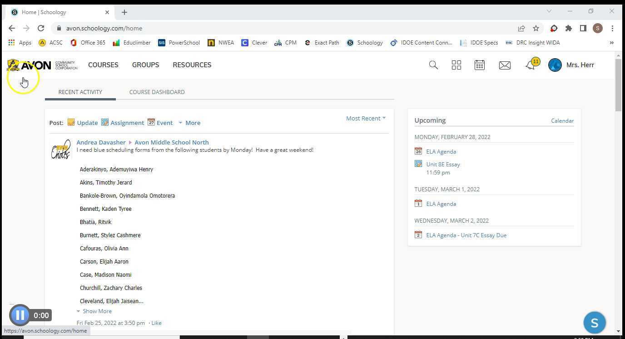Open the Most Recent sort dropdown
The image size is (625, 339).
coord(365,118)
